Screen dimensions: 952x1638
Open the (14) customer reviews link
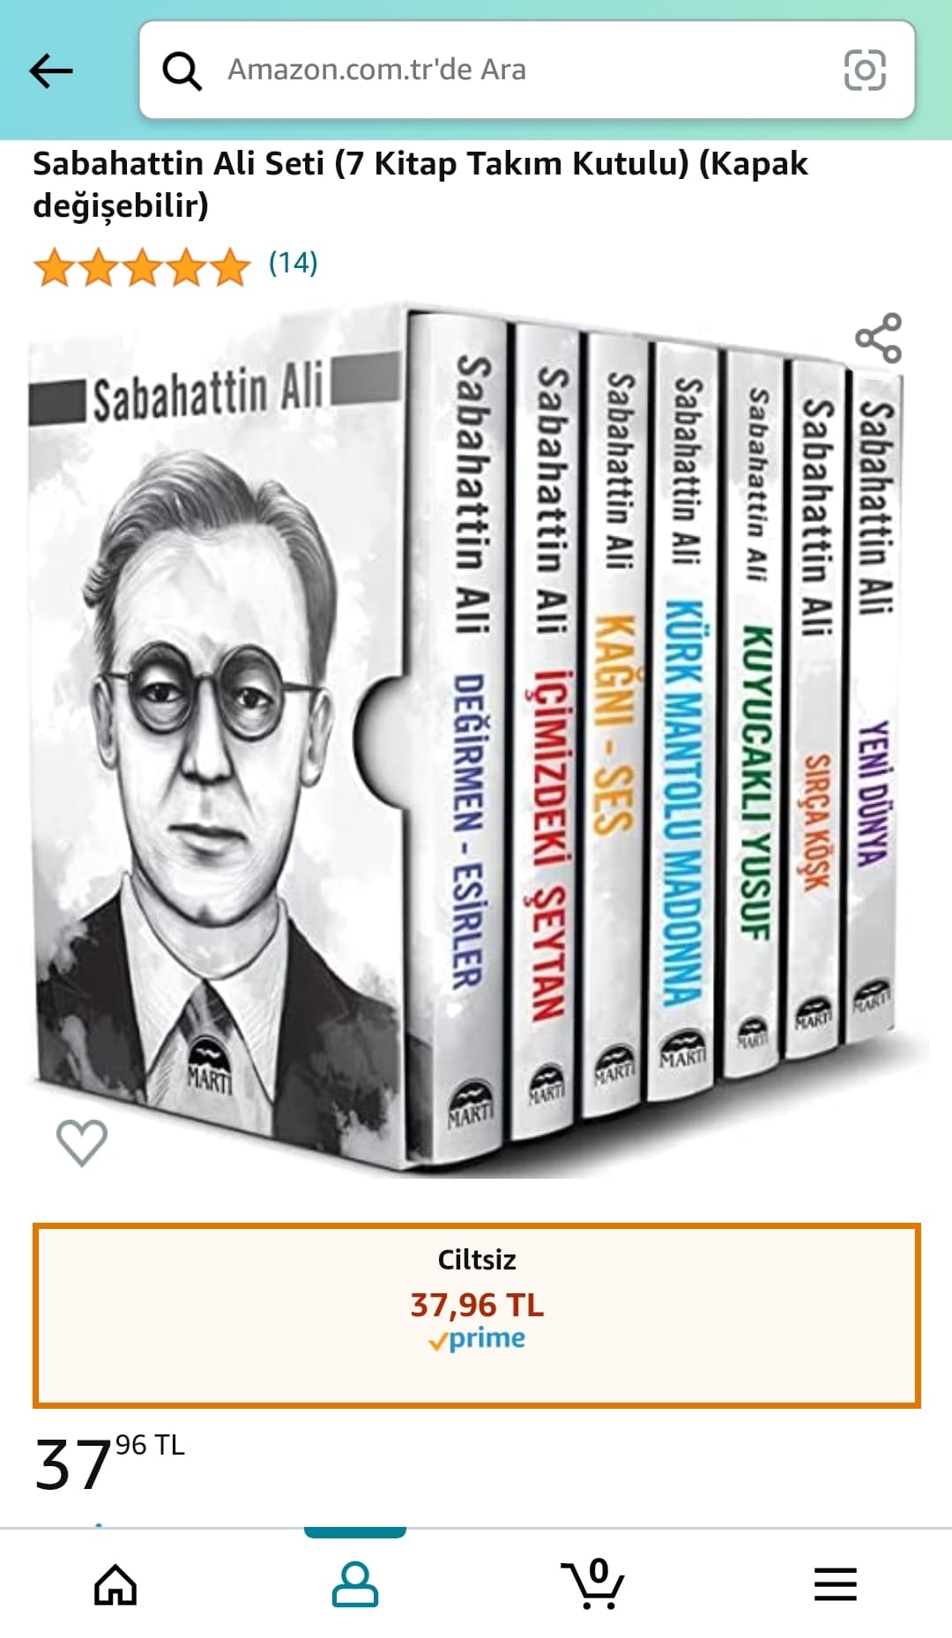coord(293,263)
